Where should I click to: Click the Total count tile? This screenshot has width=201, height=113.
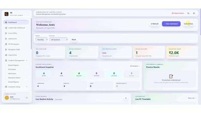(x=61, y=74)
